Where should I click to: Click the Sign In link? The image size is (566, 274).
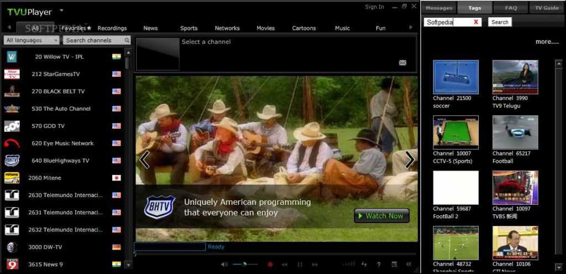pos(374,7)
